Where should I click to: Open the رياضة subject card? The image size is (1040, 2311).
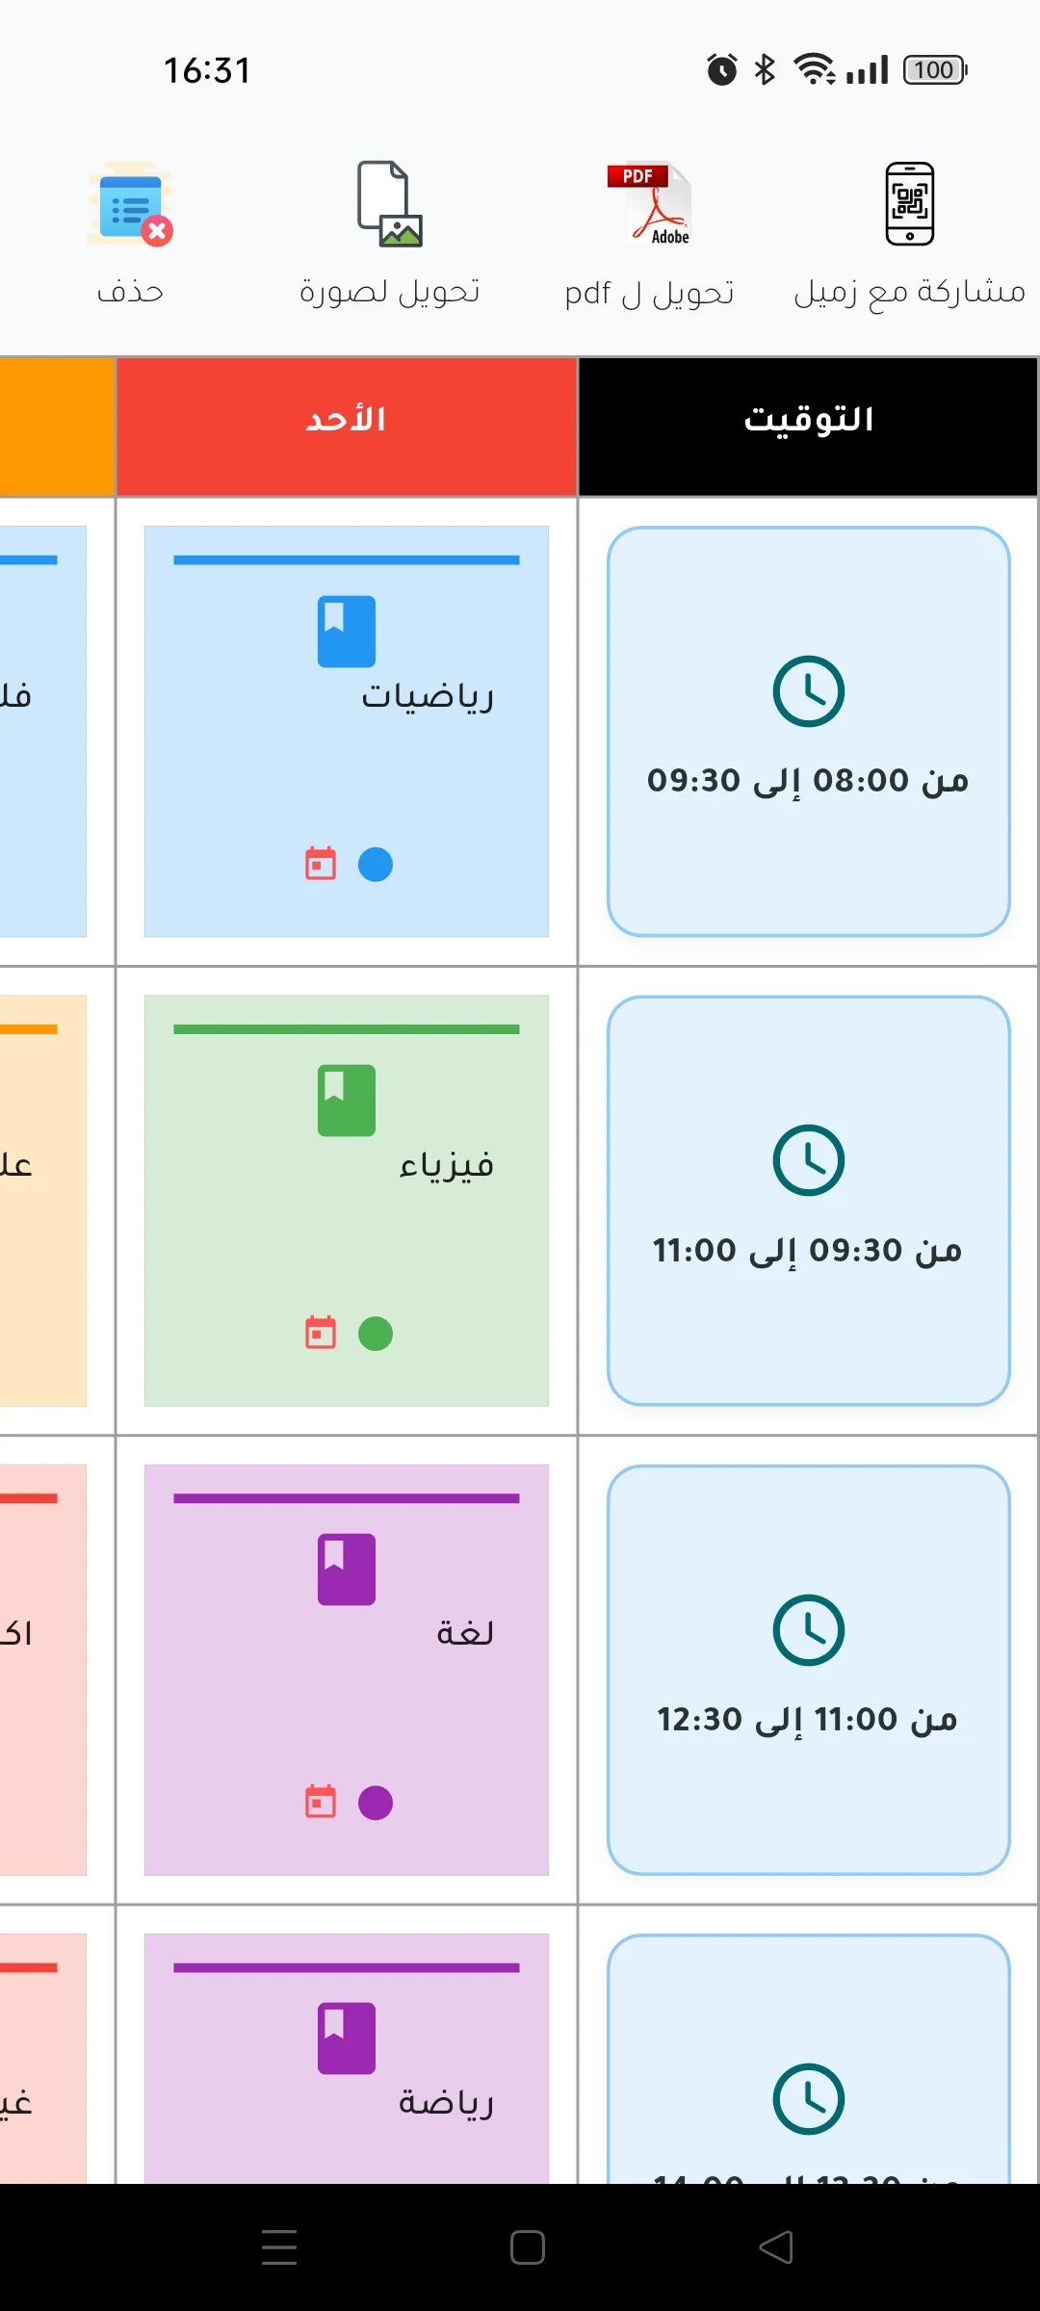[x=347, y=2061]
